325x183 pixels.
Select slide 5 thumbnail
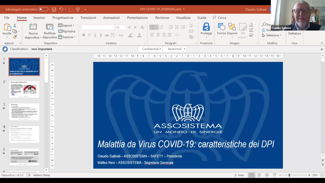pyautogui.click(x=24, y=157)
